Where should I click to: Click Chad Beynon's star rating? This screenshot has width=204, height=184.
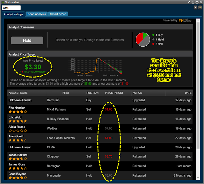point(18,178)
